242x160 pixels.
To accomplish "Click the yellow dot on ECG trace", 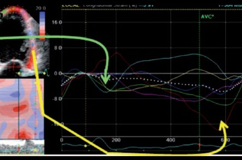I will point(85,145).
